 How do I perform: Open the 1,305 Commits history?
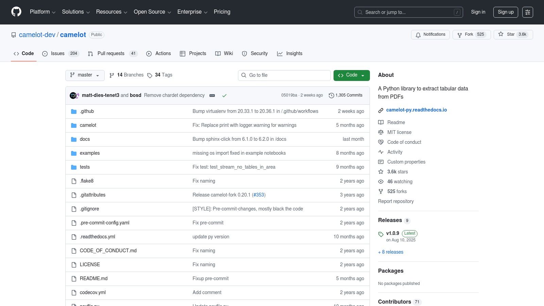point(345,96)
